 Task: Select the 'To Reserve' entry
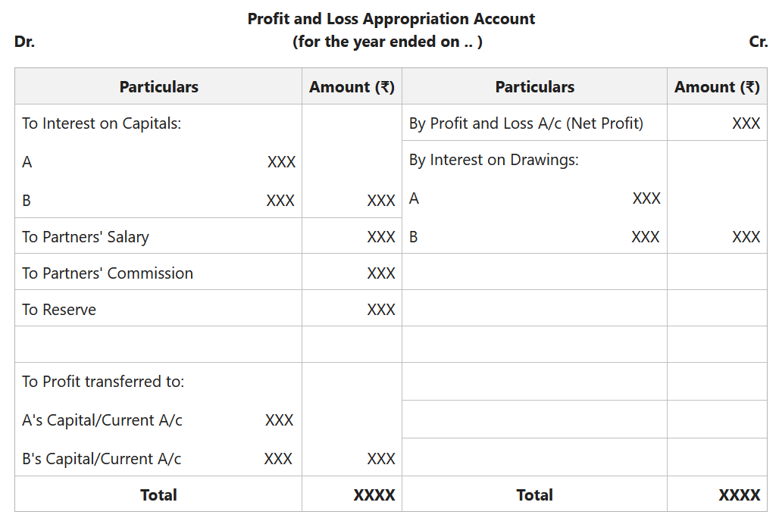[59, 310]
